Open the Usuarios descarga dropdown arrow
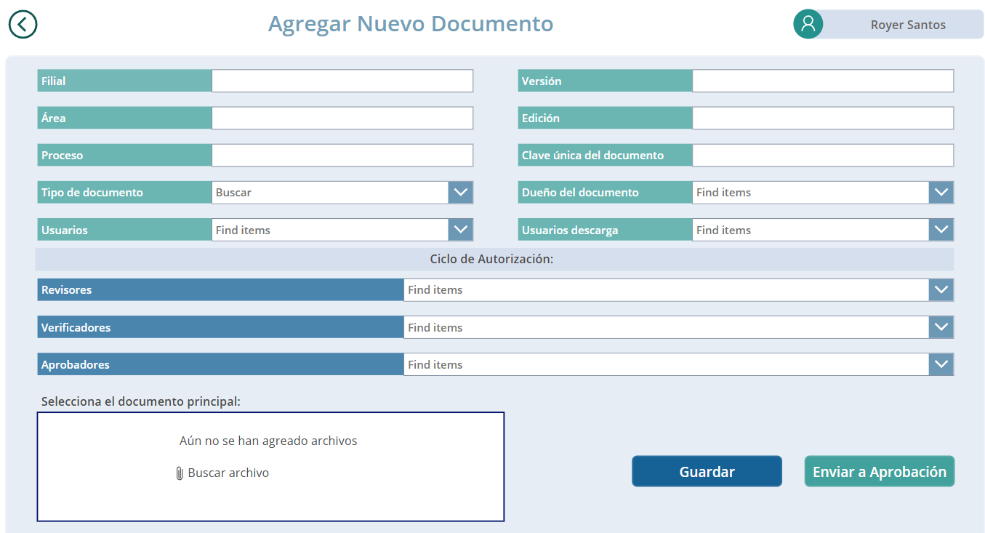Viewport: 985px width, 533px height. pyautogui.click(x=941, y=230)
